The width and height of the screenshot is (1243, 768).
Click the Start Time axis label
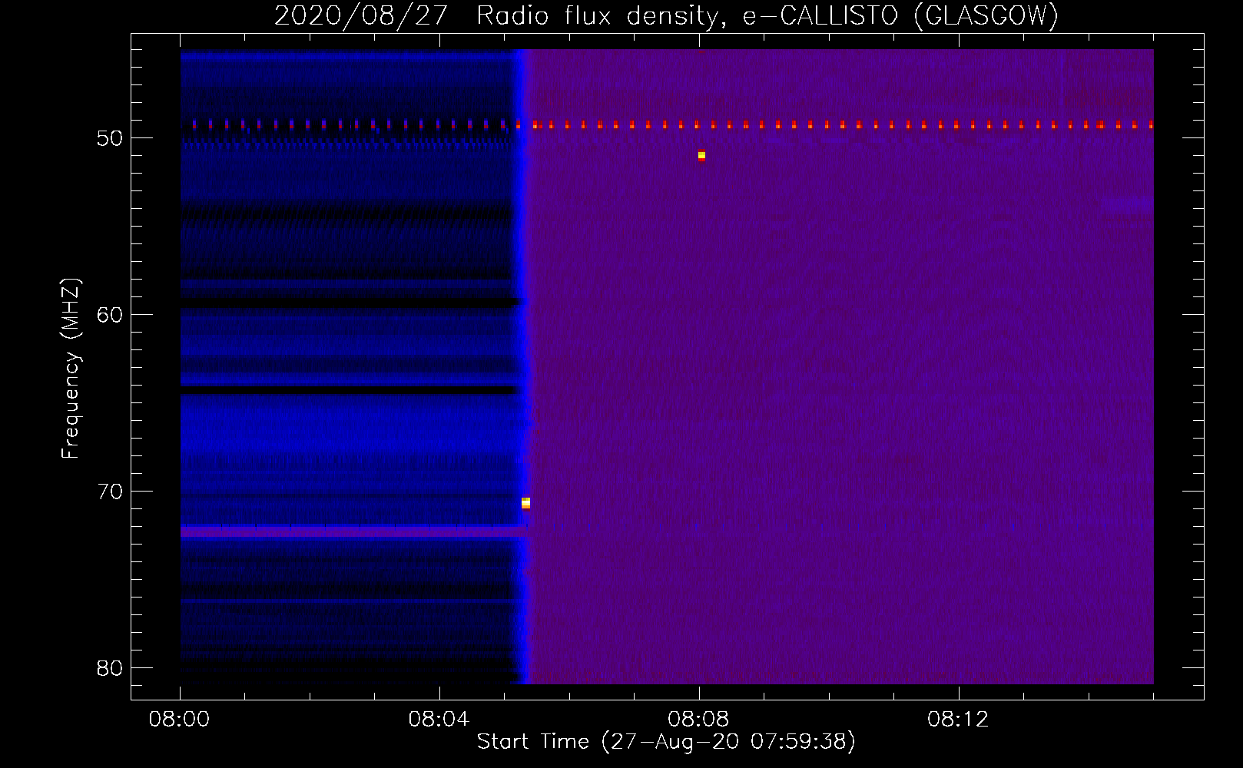pyautogui.click(x=666, y=742)
